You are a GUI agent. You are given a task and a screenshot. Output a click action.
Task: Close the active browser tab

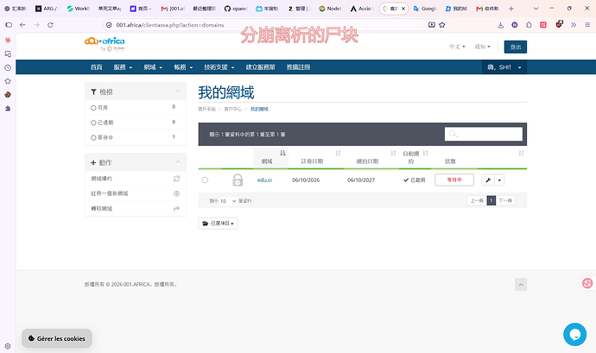(x=403, y=9)
